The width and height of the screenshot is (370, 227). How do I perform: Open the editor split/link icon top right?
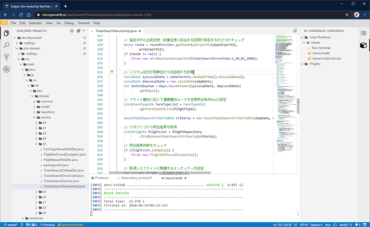295,31
